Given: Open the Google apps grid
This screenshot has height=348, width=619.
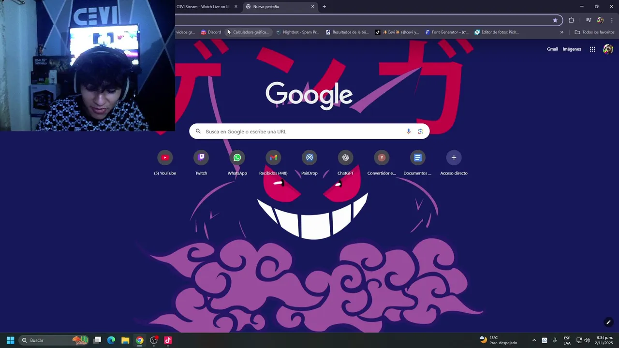Looking at the screenshot, I should tap(592, 49).
